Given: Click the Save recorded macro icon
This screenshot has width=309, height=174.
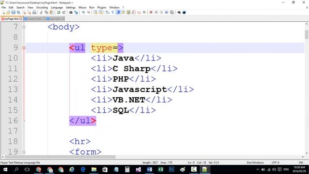Looking at the screenshot, I should click(172, 13).
